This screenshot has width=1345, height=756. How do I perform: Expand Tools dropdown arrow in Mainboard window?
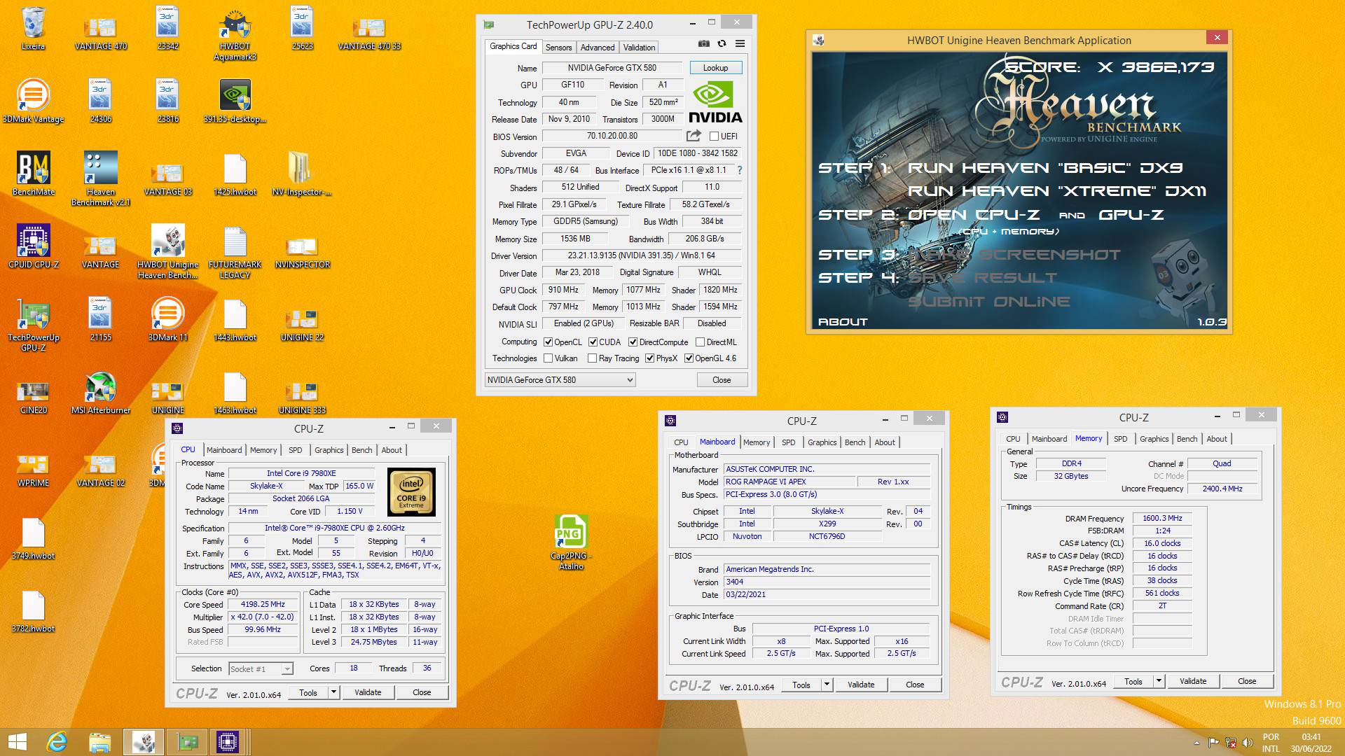pos(827,685)
